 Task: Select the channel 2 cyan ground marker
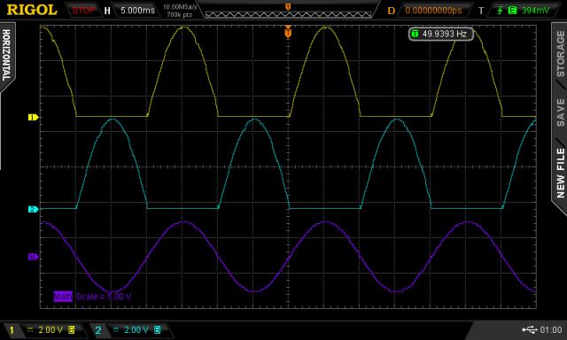pos(34,209)
